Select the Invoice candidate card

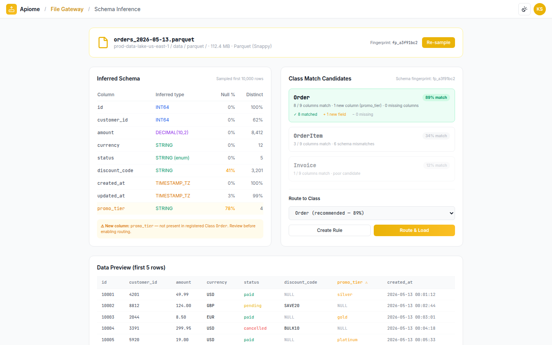click(x=372, y=169)
